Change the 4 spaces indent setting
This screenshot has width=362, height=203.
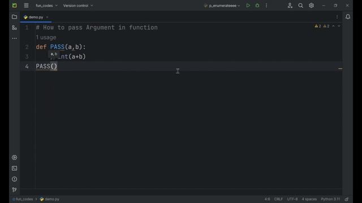pos(309,199)
